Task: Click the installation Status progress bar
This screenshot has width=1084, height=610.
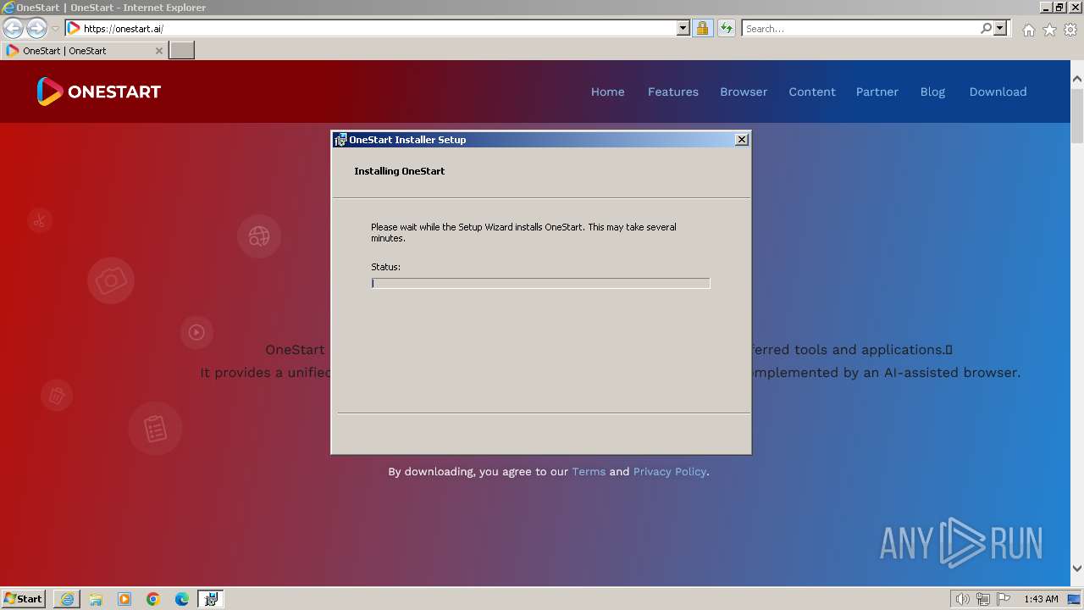Action: 540,283
